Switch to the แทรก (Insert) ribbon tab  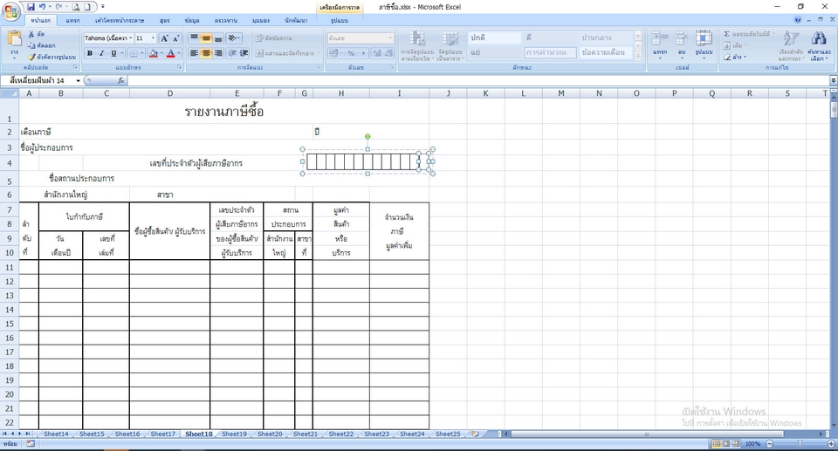coord(72,20)
